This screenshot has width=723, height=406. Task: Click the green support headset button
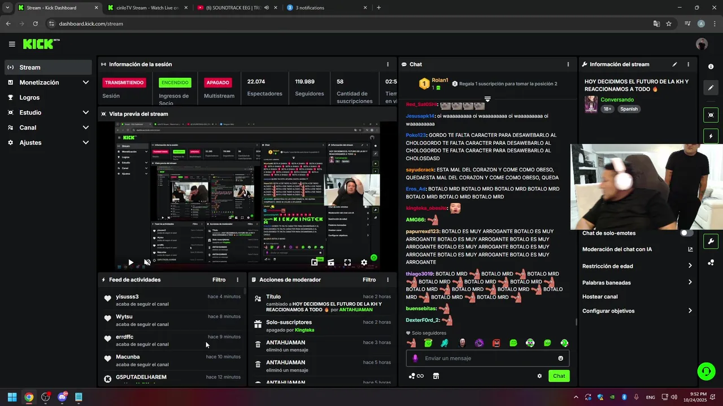pyautogui.click(x=706, y=371)
